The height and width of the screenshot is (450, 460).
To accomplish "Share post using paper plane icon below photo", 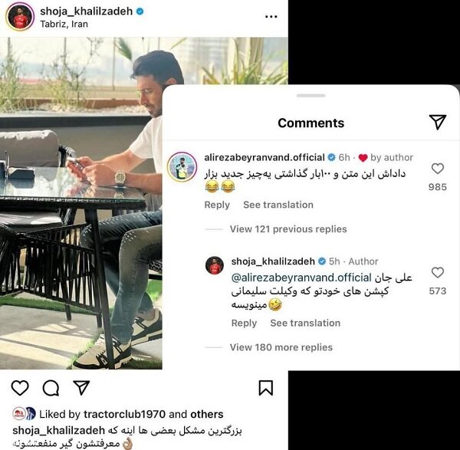I will (x=81, y=387).
